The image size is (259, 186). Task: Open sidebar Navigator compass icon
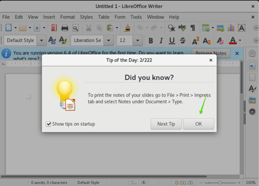[x=252, y=111]
